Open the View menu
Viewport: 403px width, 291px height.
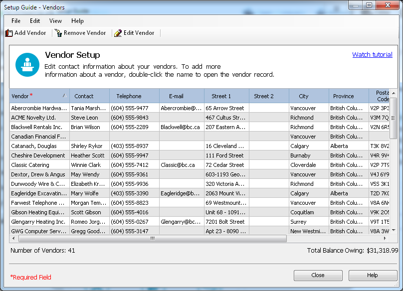pyautogui.click(x=55, y=21)
